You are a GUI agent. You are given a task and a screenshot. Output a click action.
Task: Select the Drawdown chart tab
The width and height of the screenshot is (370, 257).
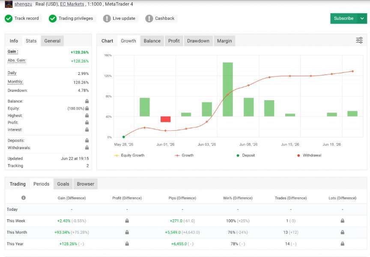(198, 41)
